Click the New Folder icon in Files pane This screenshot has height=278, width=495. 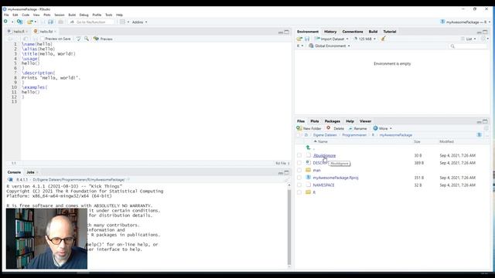tap(299, 128)
